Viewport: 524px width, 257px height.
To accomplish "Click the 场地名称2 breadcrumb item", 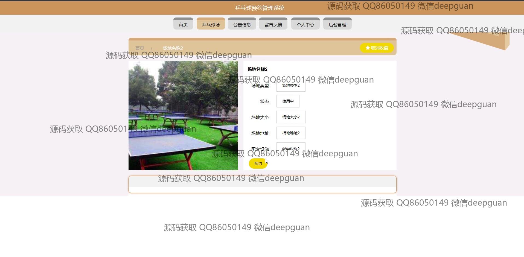I will [173, 48].
